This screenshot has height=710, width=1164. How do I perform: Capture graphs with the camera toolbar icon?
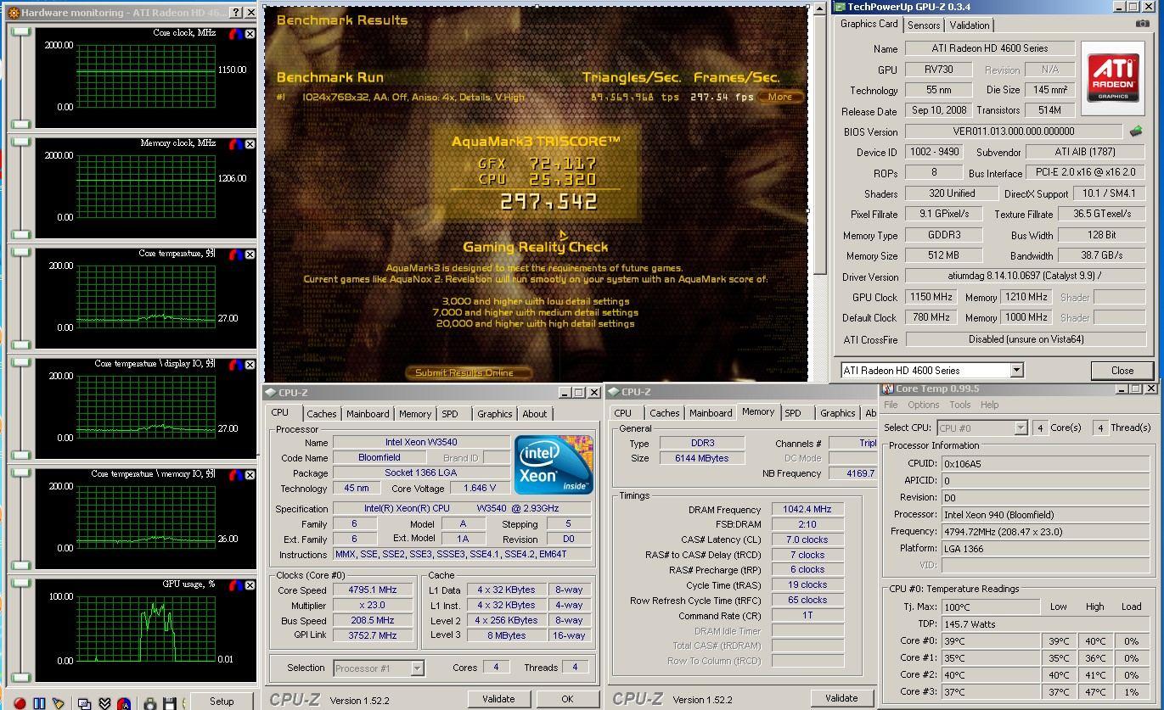pos(150,703)
